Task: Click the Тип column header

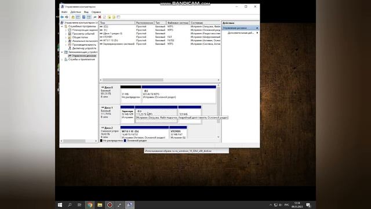Action: coord(160,23)
